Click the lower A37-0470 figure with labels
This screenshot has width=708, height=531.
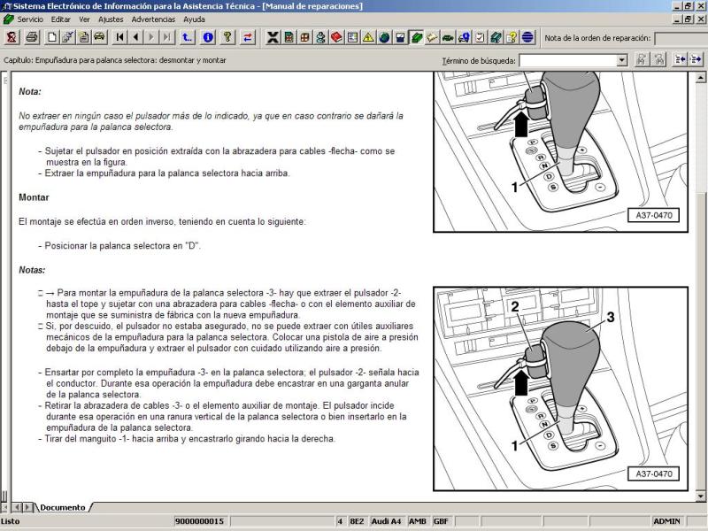(560, 389)
